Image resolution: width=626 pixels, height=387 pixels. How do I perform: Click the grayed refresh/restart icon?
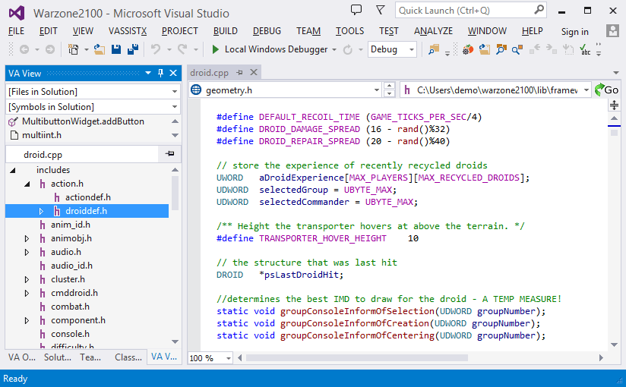348,49
